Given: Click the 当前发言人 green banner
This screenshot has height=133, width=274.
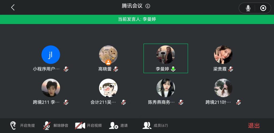Looking at the screenshot, I should click(x=137, y=19).
